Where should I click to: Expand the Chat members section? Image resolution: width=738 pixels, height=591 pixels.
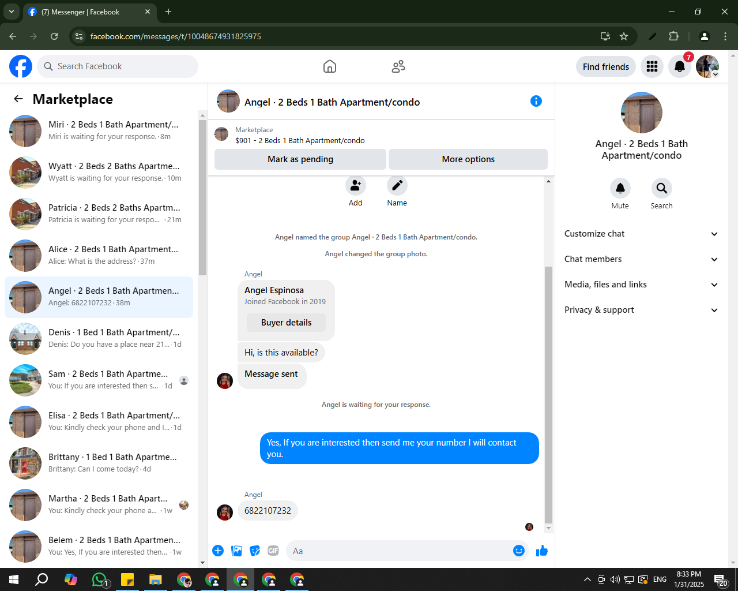point(642,259)
